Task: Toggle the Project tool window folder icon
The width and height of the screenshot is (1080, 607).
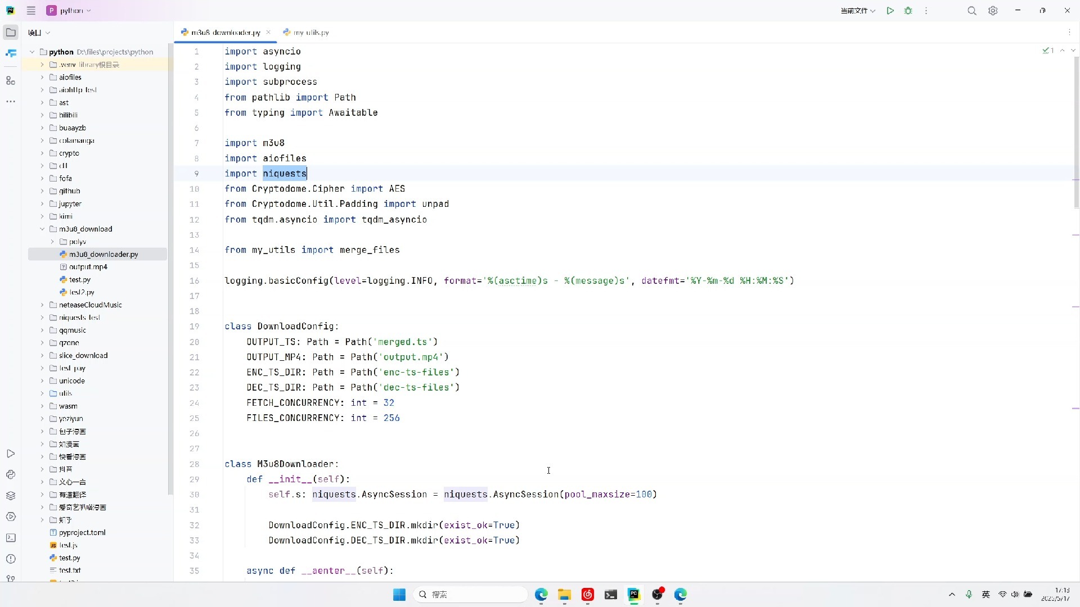Action: click(x=11, y=33)
